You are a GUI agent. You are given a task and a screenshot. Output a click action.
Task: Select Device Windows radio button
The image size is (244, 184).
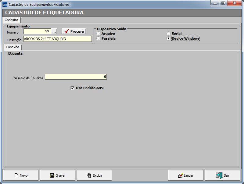click(x=168, y=38)
